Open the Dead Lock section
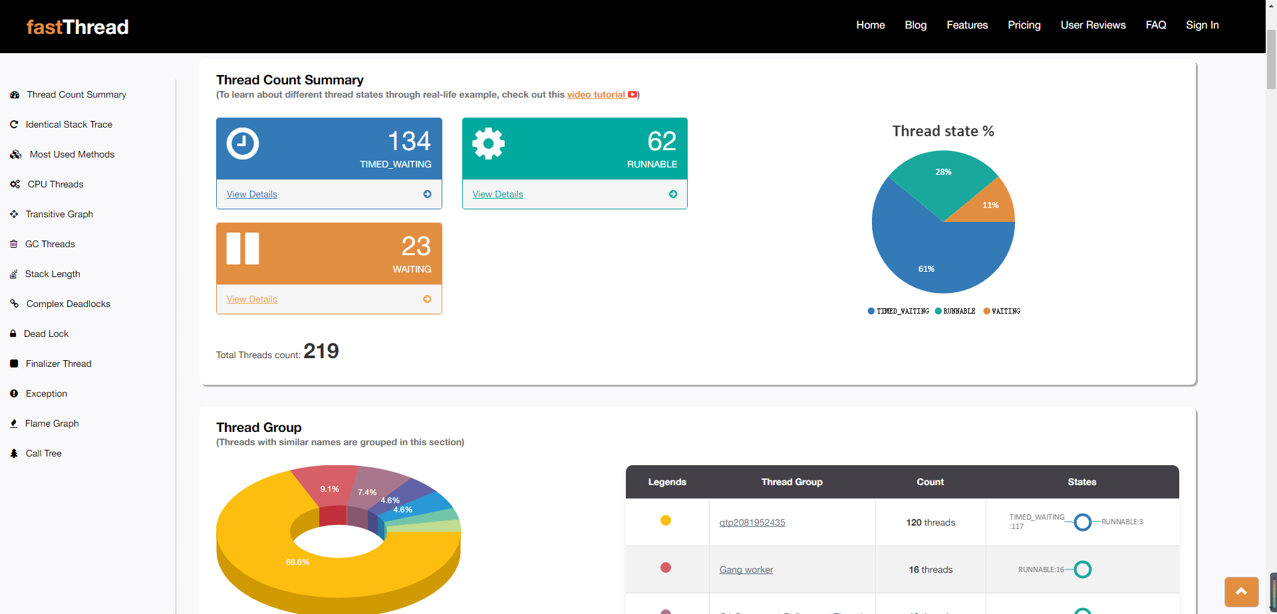 click(x=47, y=334)
